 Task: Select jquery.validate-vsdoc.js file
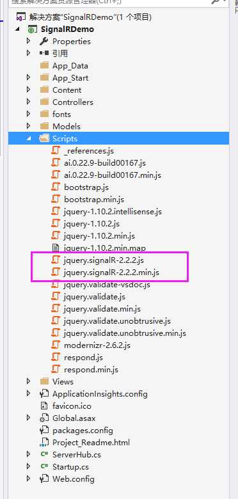point(107,285)
